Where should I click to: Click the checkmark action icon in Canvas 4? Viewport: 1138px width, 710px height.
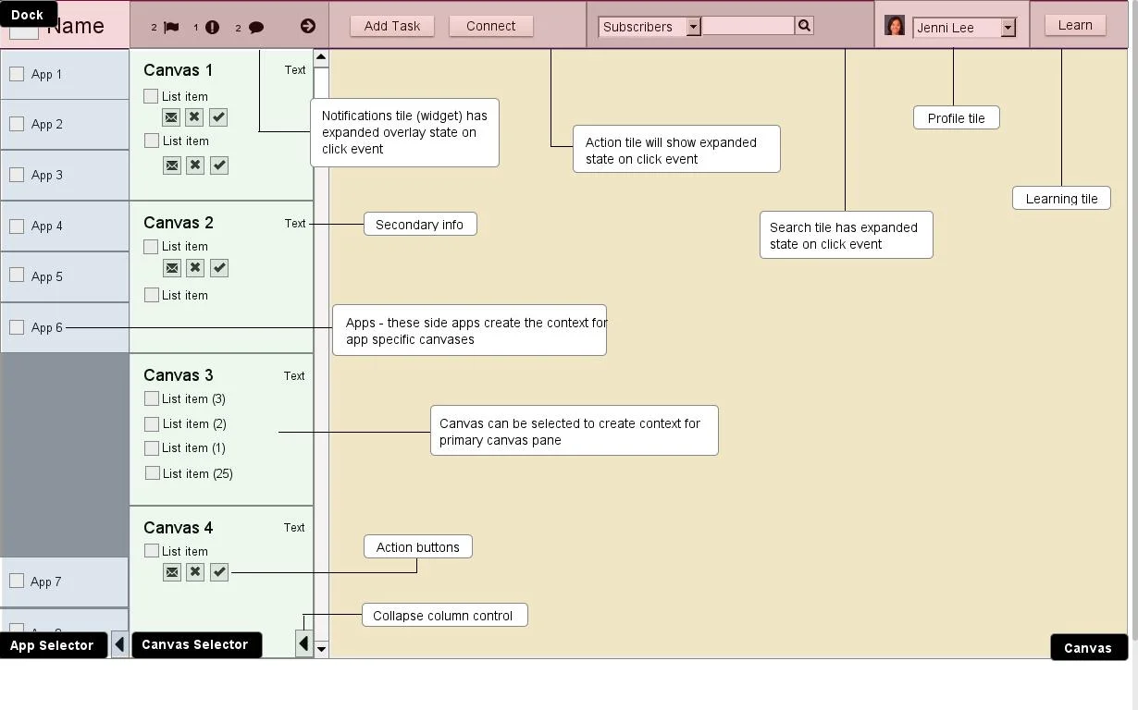(x=219, y=571)
